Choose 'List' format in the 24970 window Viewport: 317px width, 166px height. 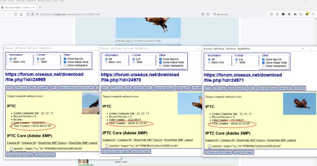[134, 59]
